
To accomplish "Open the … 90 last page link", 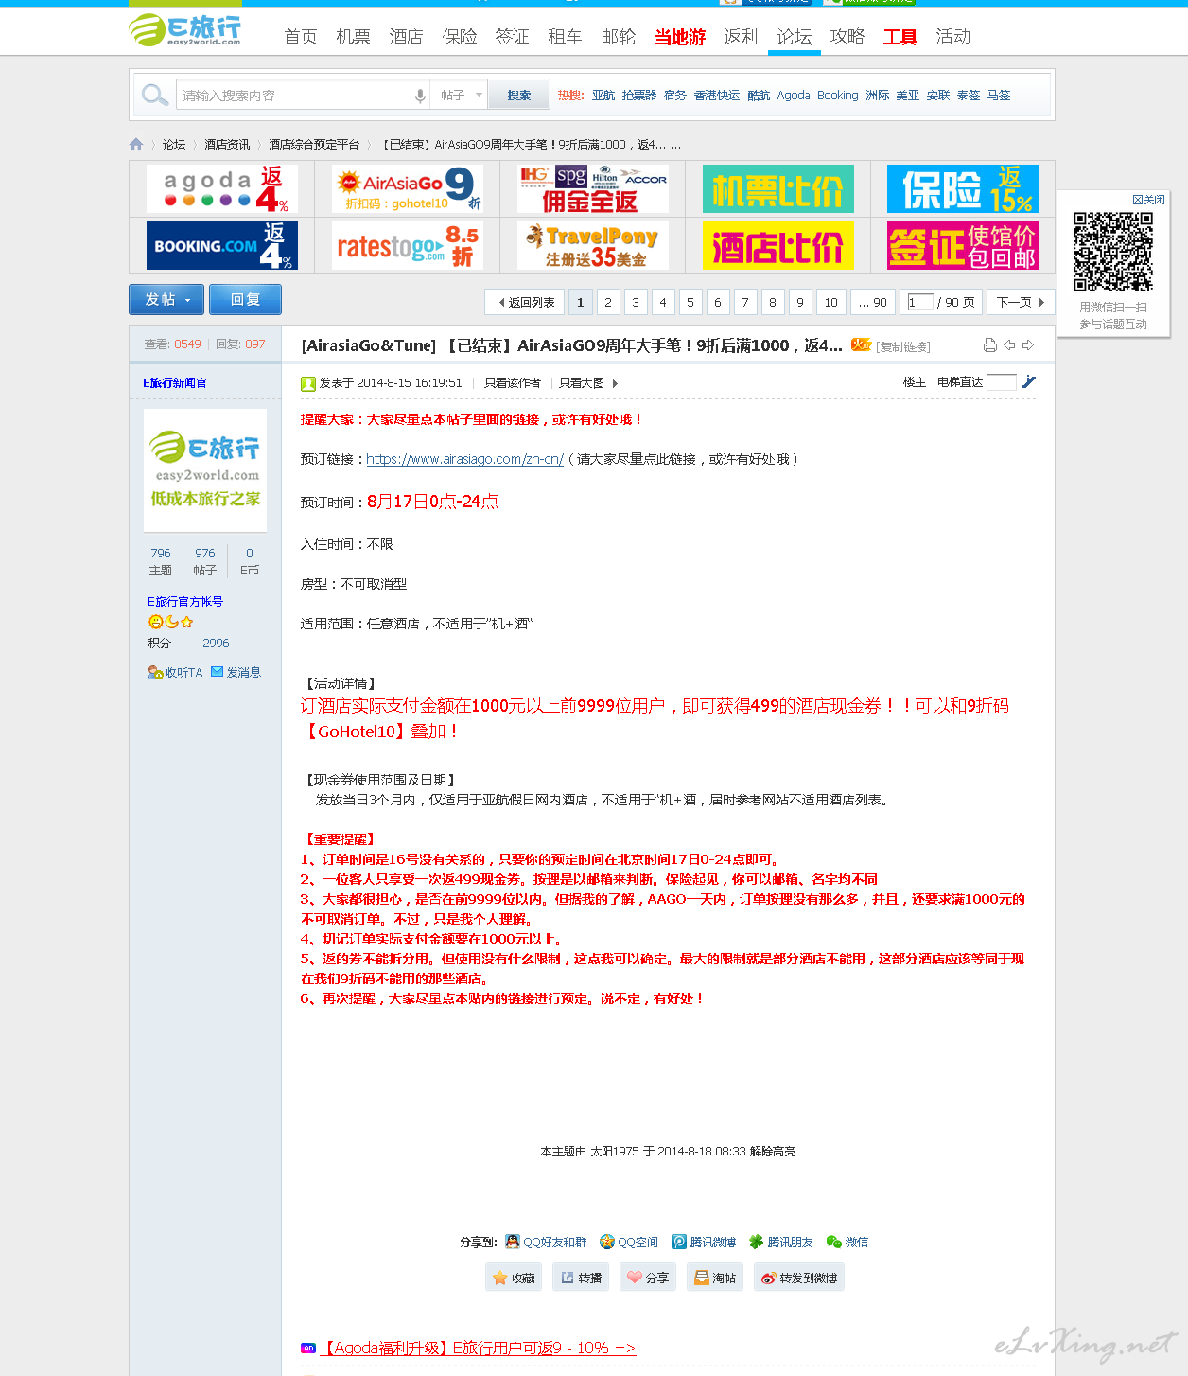I will tap(872, 302).
